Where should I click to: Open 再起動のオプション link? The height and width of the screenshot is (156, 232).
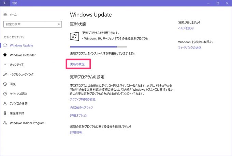pos(82,107)
